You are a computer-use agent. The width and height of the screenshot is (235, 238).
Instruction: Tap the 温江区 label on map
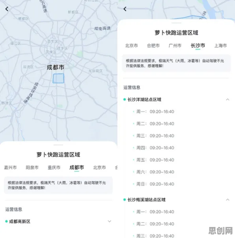(15, 43)
